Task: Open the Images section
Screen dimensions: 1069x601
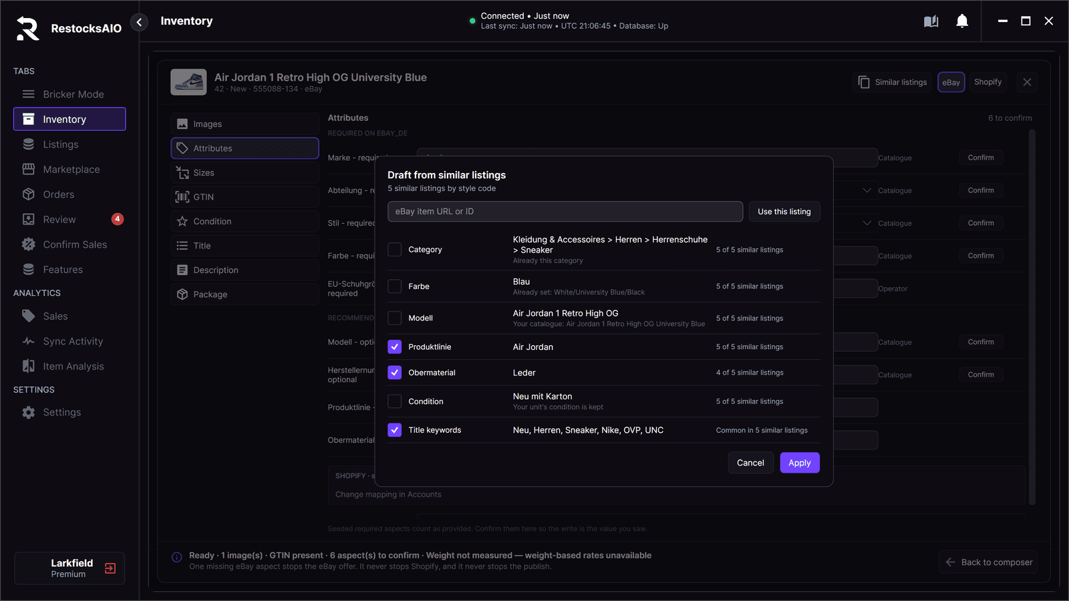Action: (245, 124)
